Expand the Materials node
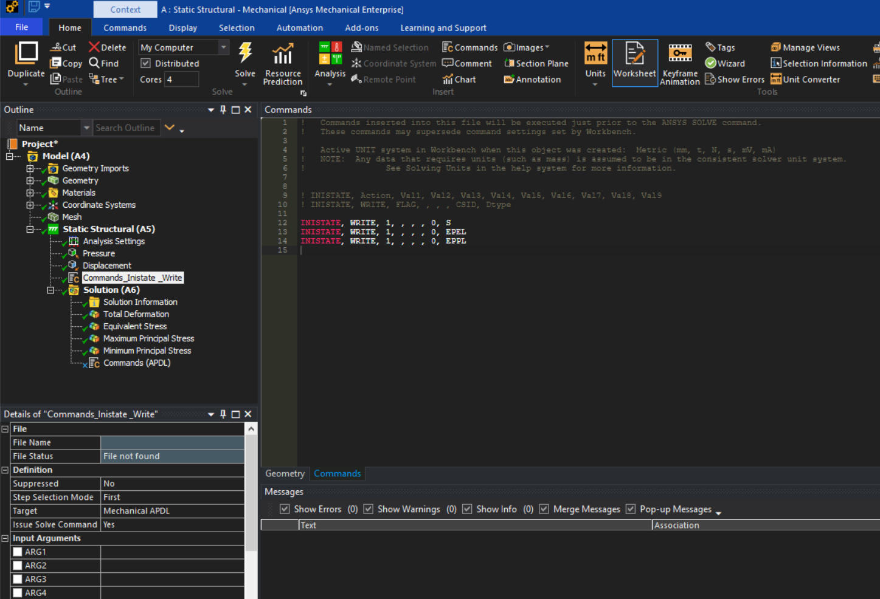880x599 pixels. click(x=30, y=193)
